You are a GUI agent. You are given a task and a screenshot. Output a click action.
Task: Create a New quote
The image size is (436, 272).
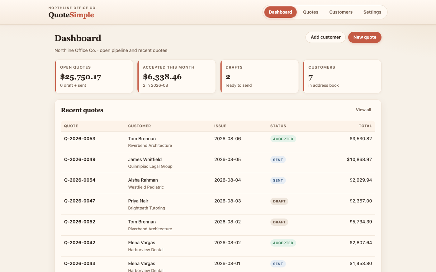pyautogui.click(x=365, y=37)
